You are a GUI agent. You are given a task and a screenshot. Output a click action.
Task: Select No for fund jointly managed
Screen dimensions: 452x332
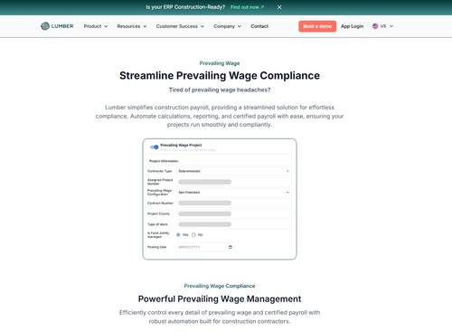click(193, 234)
